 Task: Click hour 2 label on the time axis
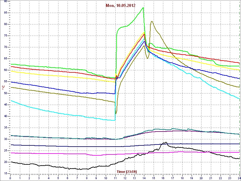(x=29, y=178)
